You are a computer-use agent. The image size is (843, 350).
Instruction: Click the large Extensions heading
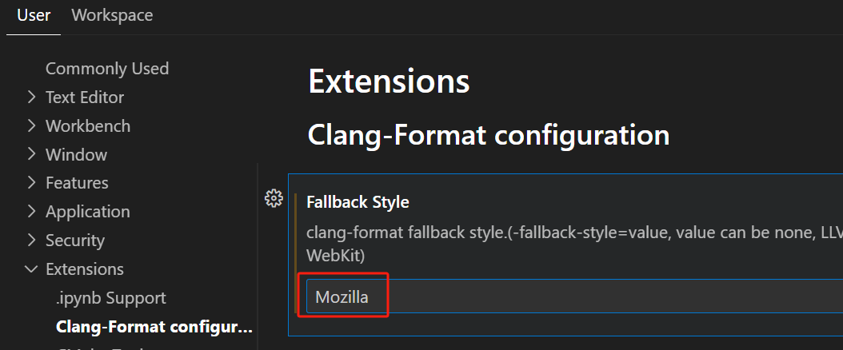click(x=389, y=82)
